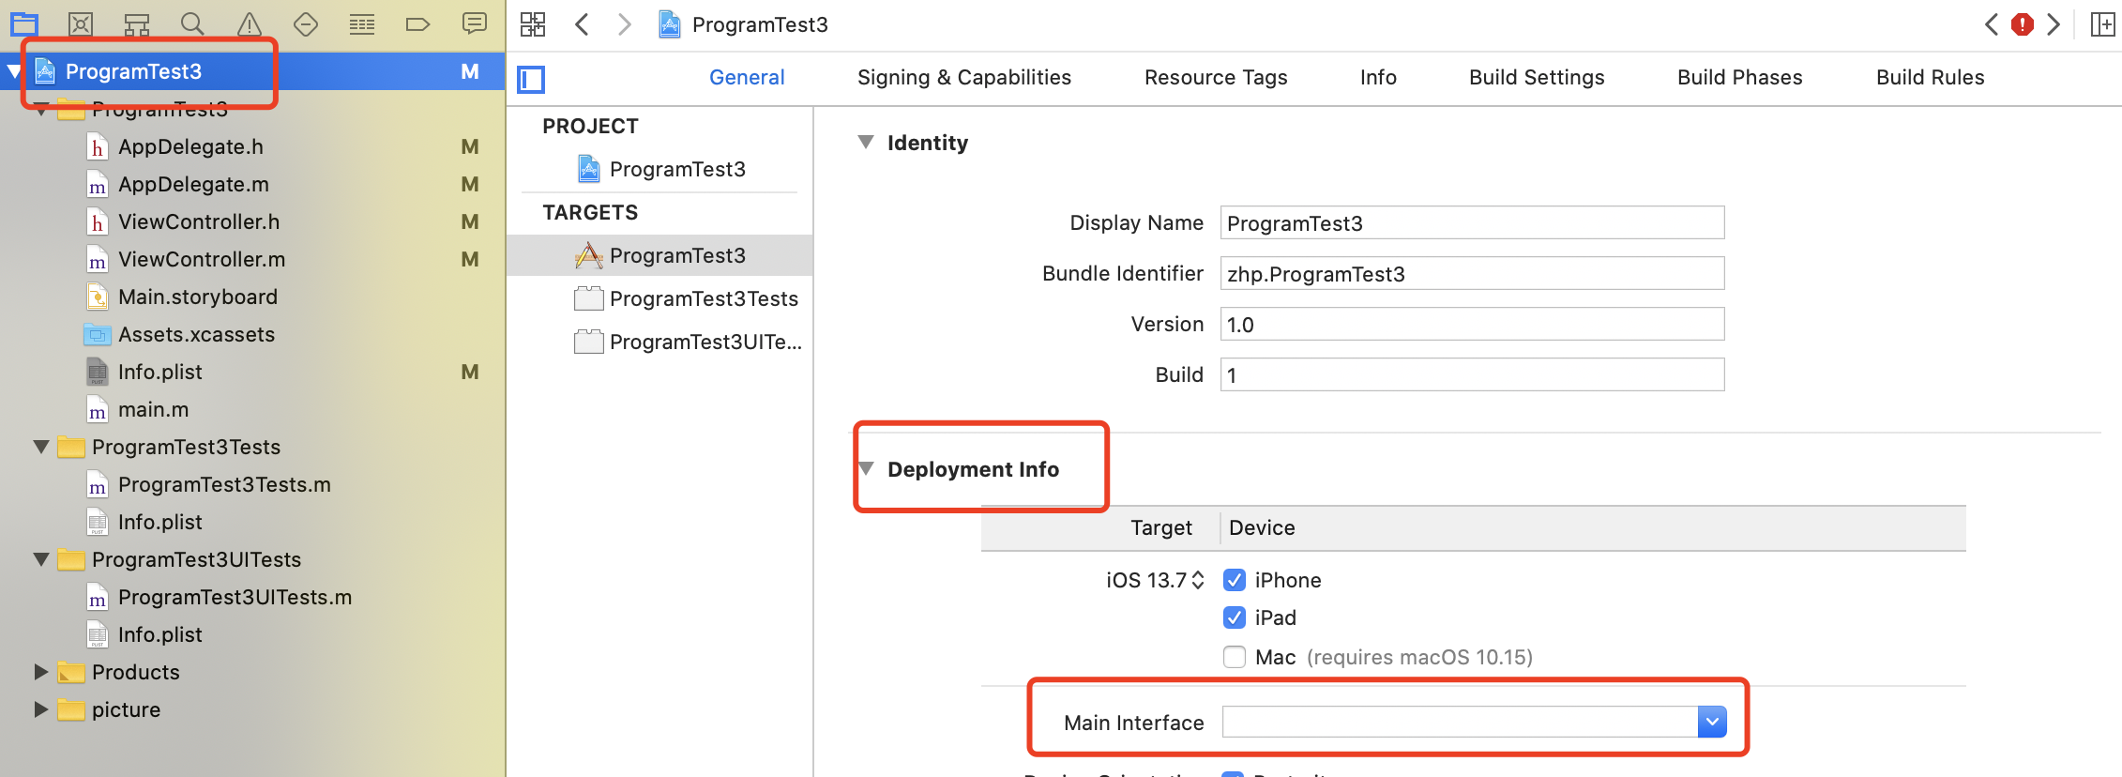Uncheck the iPhone device checkbox
The image size is (2122, 777).
1235,580
